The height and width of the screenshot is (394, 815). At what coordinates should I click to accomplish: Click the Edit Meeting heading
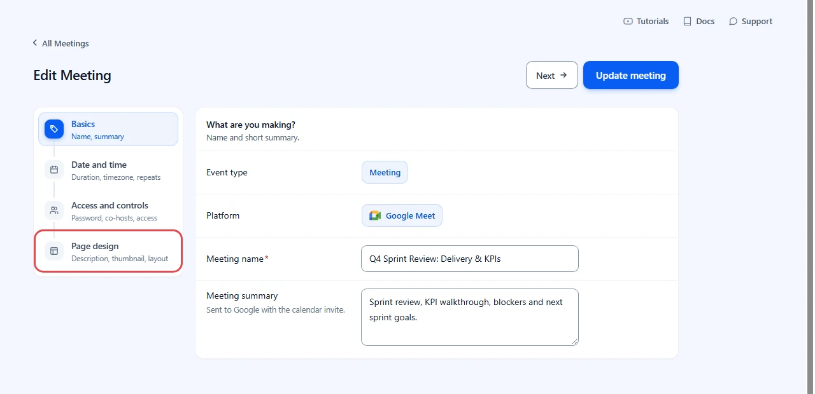(72, 75)
